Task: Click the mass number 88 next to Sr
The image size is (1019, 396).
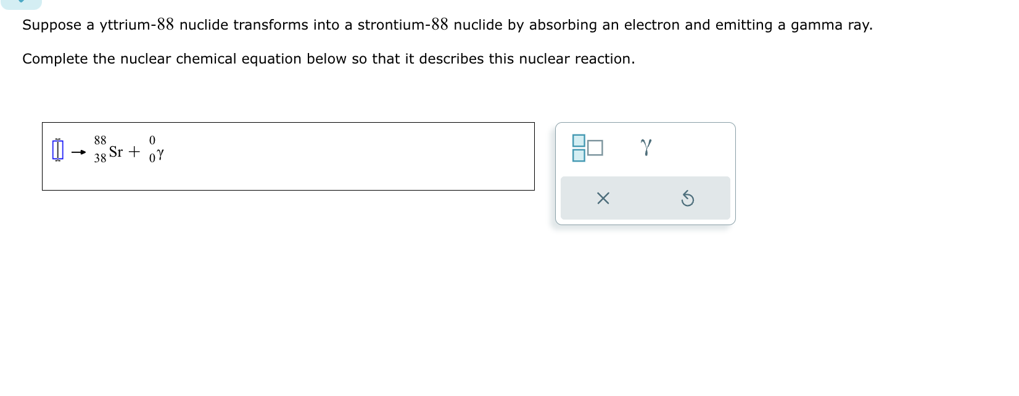Action: [x=99, y=141]
